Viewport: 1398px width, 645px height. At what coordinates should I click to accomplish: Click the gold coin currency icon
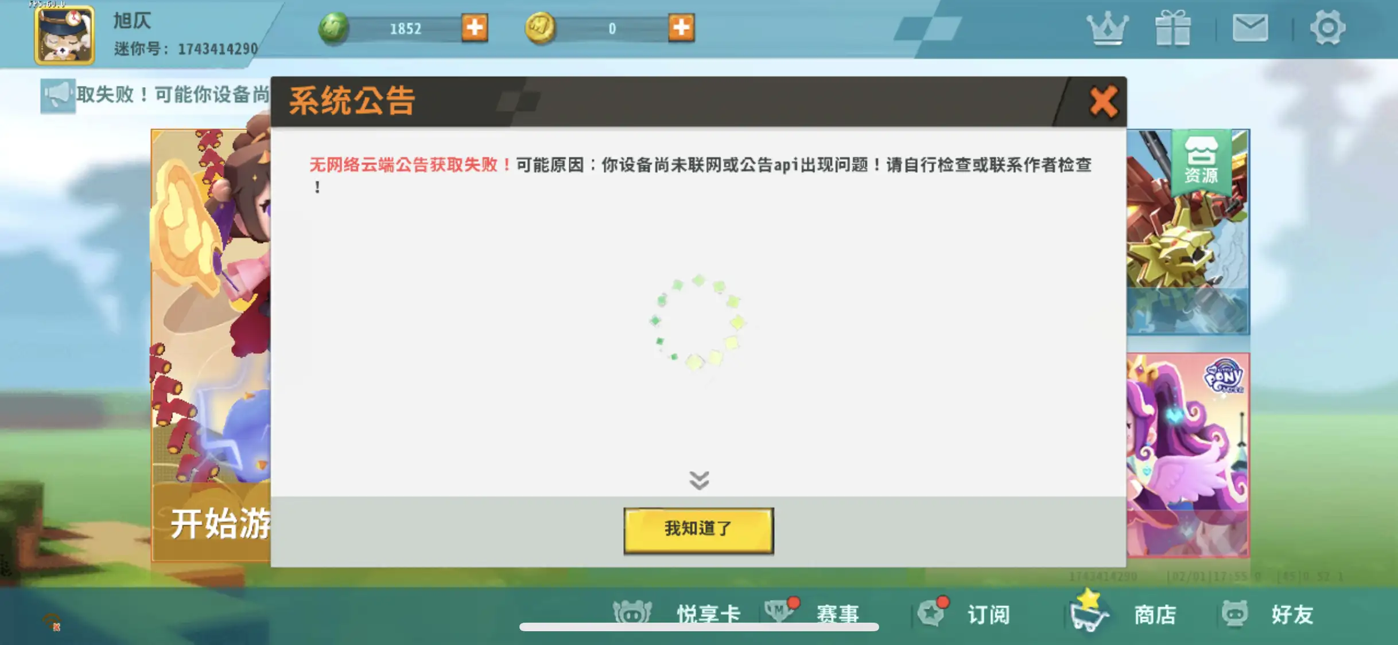(540, 28)
